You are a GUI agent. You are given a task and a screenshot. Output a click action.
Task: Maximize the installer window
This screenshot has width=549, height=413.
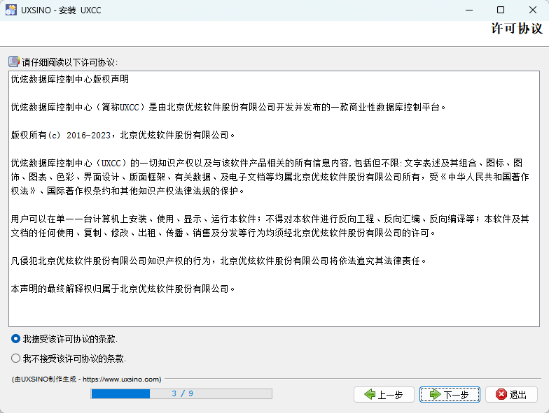pos(500,10)
